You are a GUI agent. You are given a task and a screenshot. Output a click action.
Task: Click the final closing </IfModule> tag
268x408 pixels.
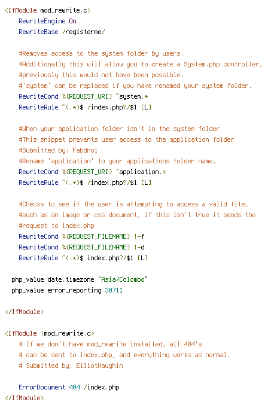pyautogui.click(x=25, y=398)
